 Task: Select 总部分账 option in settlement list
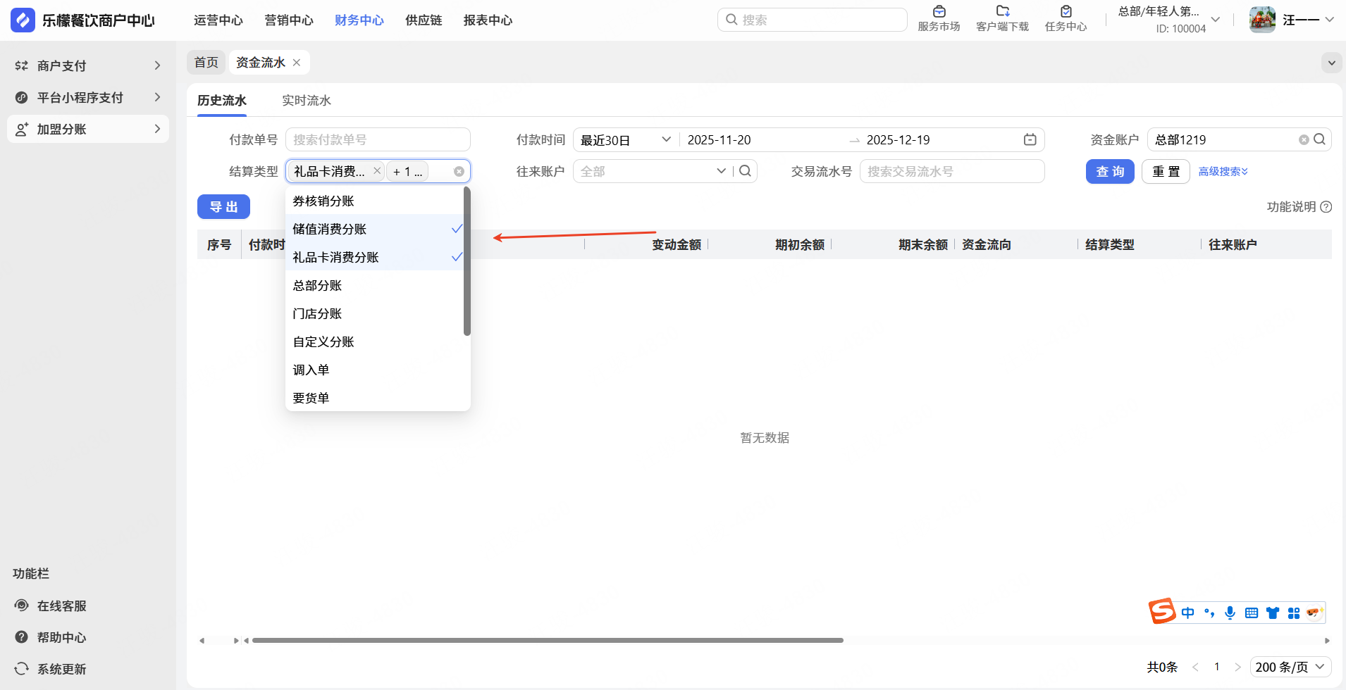coord(318,285)
